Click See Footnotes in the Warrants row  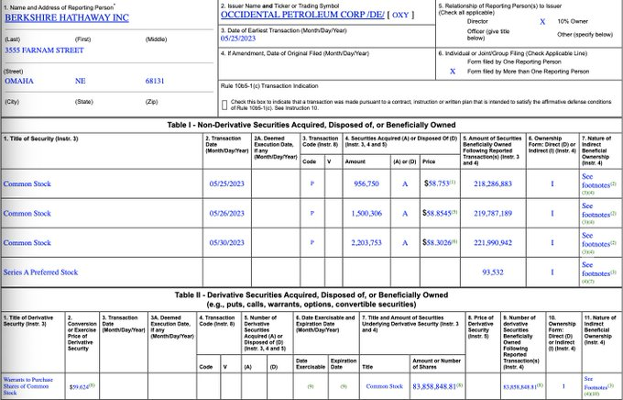click(600, 385)
